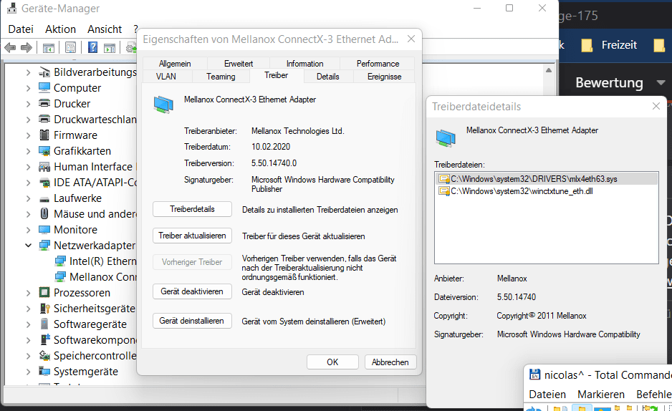
Task: Click the Softwaregeräte icon
Action: [44, 324]
